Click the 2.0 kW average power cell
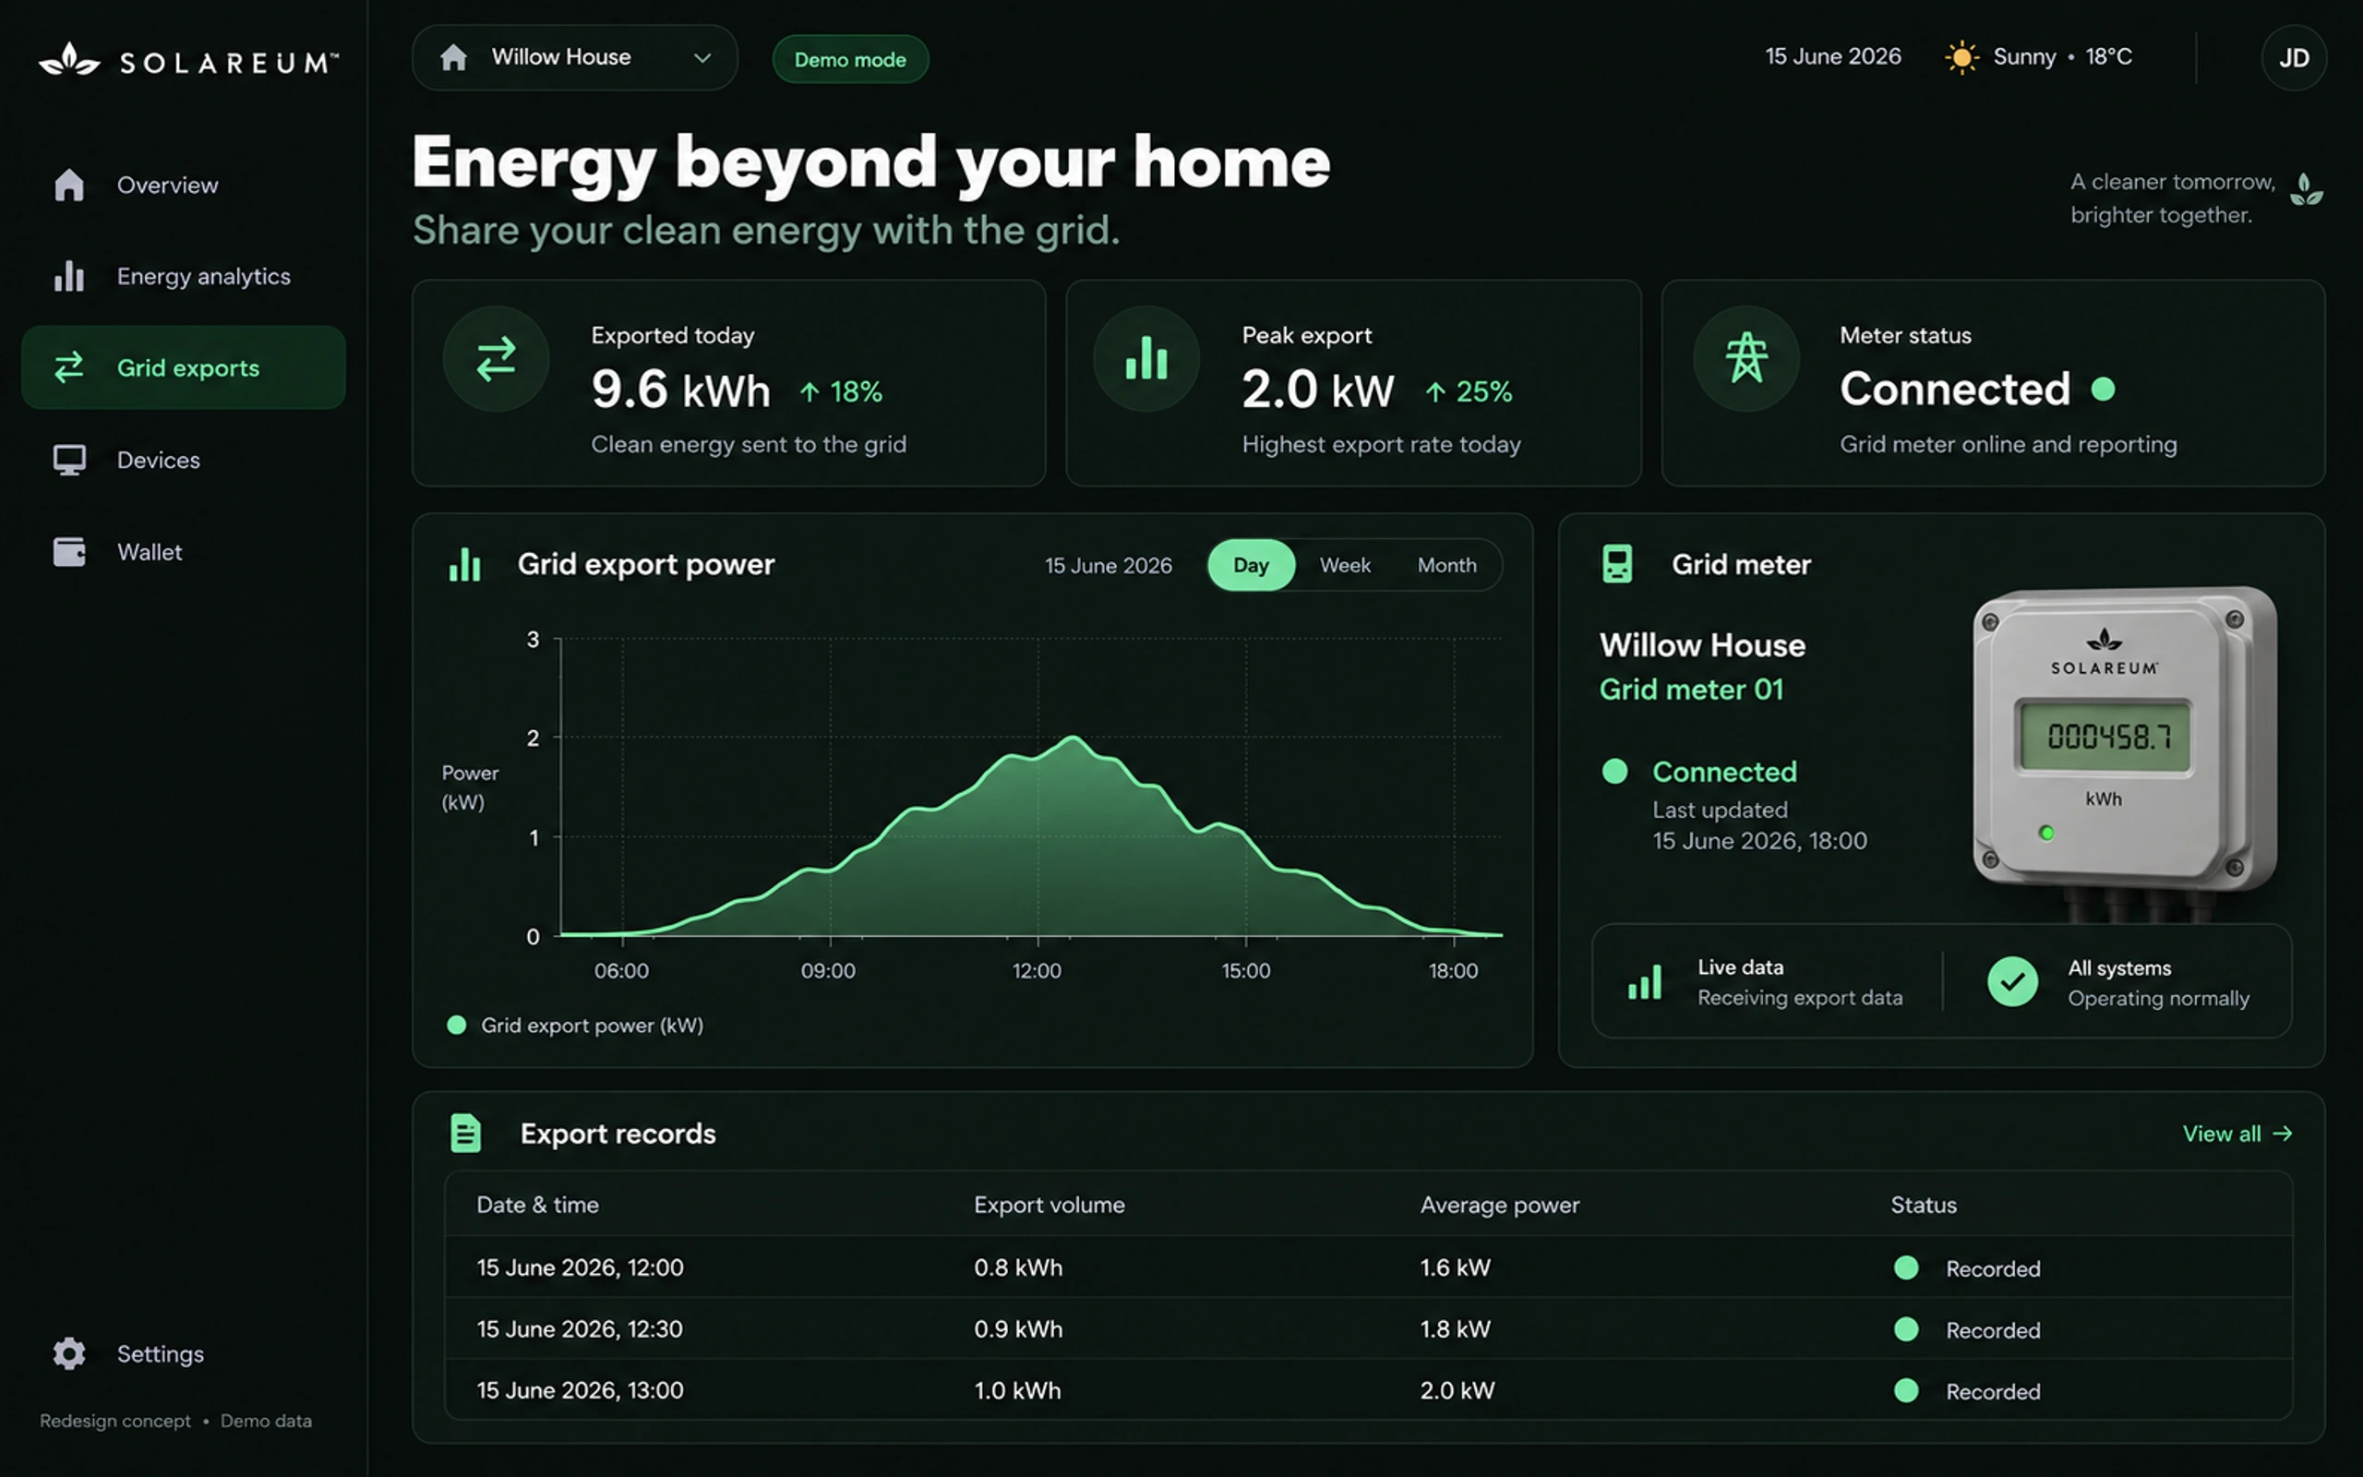 (1457, 1390)
